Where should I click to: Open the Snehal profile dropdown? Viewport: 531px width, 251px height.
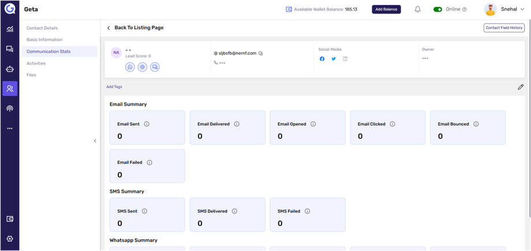pyautogui.click(x=522, y=9)
